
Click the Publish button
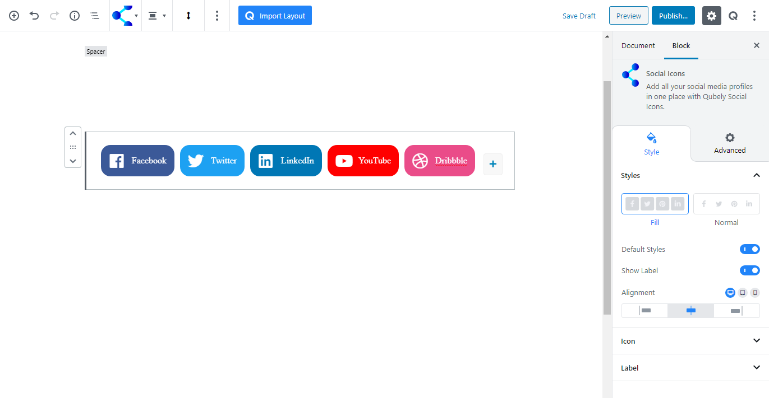coord(674,16)
